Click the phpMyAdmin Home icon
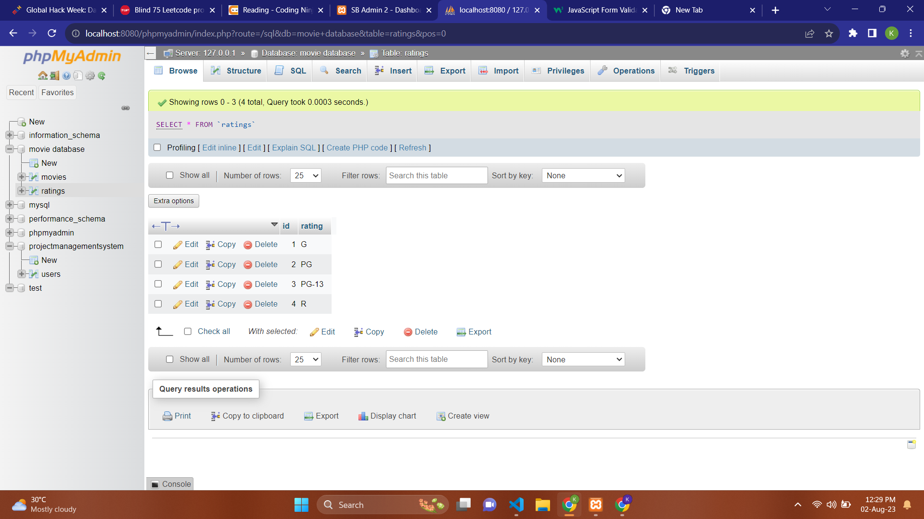 tap(42, 75)
